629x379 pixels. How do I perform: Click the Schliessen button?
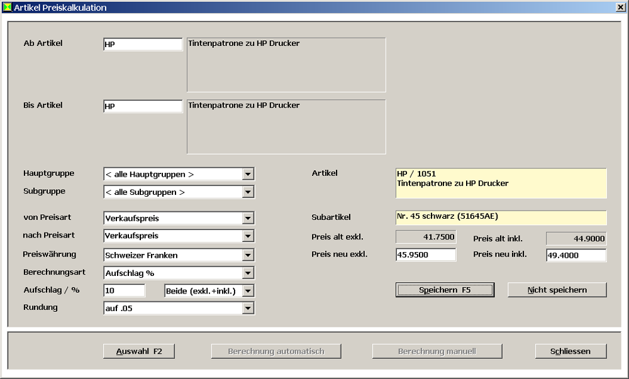(571, 351)
